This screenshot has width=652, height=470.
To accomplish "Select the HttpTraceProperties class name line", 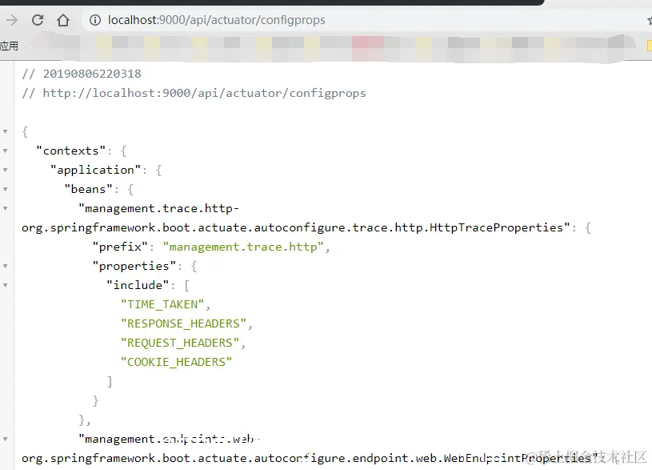I will coord(296,227).
